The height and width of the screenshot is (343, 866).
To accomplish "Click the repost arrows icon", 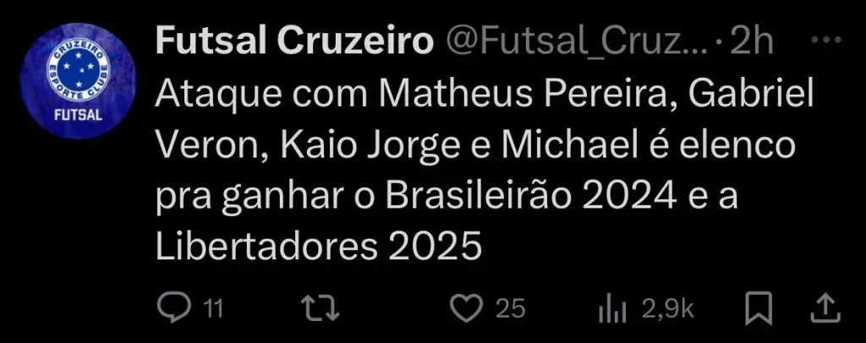I will (324, 308).
